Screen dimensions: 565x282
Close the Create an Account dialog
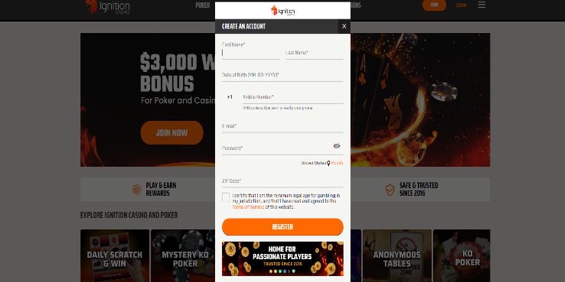click(x=344, y=27)
